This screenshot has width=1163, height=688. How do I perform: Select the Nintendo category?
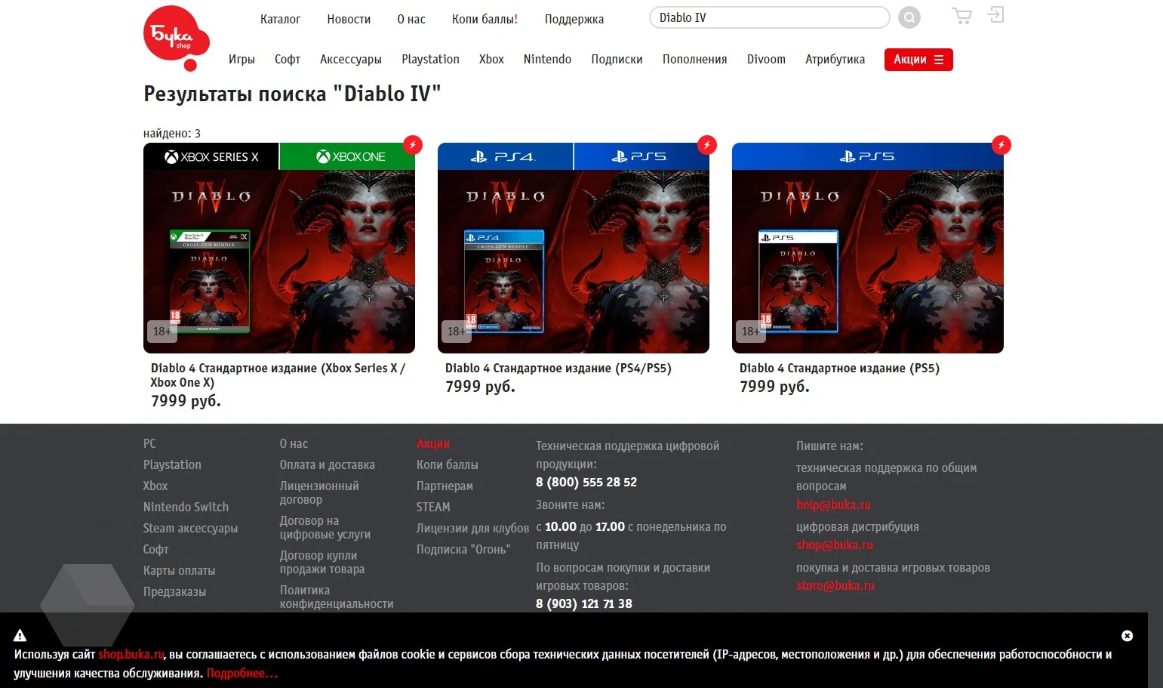[547, 60]
